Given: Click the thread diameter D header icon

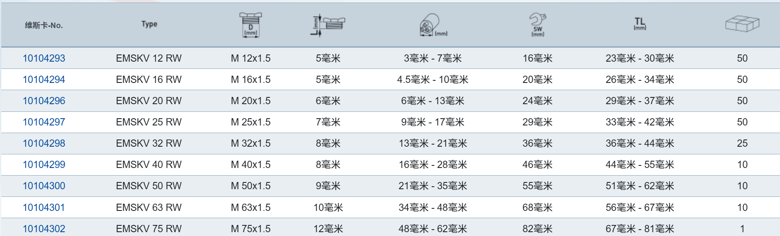Looking at the screenshot, I should point(250,25).
